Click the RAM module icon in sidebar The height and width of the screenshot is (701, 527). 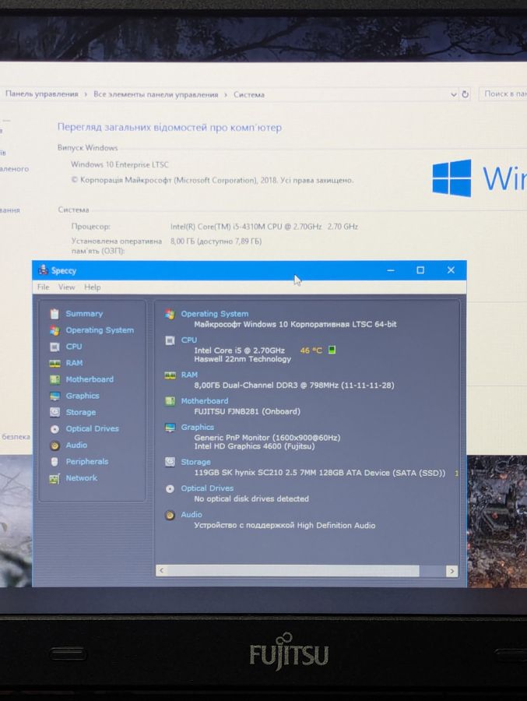pos(54,364)
